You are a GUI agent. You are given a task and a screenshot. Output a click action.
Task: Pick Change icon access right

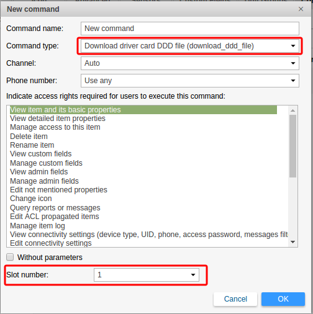tap(31, 199)
